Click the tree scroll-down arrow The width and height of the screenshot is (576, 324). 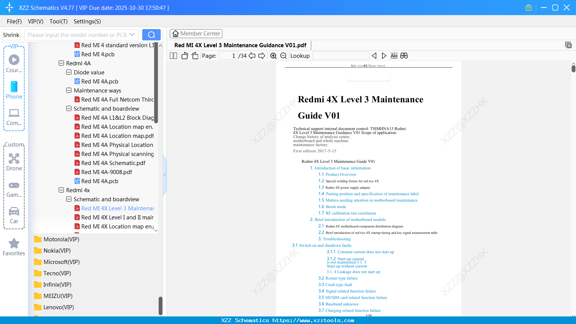point(156,230)
